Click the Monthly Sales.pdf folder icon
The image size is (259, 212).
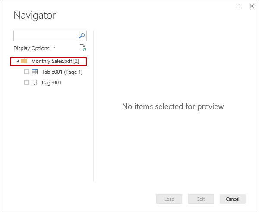click(24, 61)
